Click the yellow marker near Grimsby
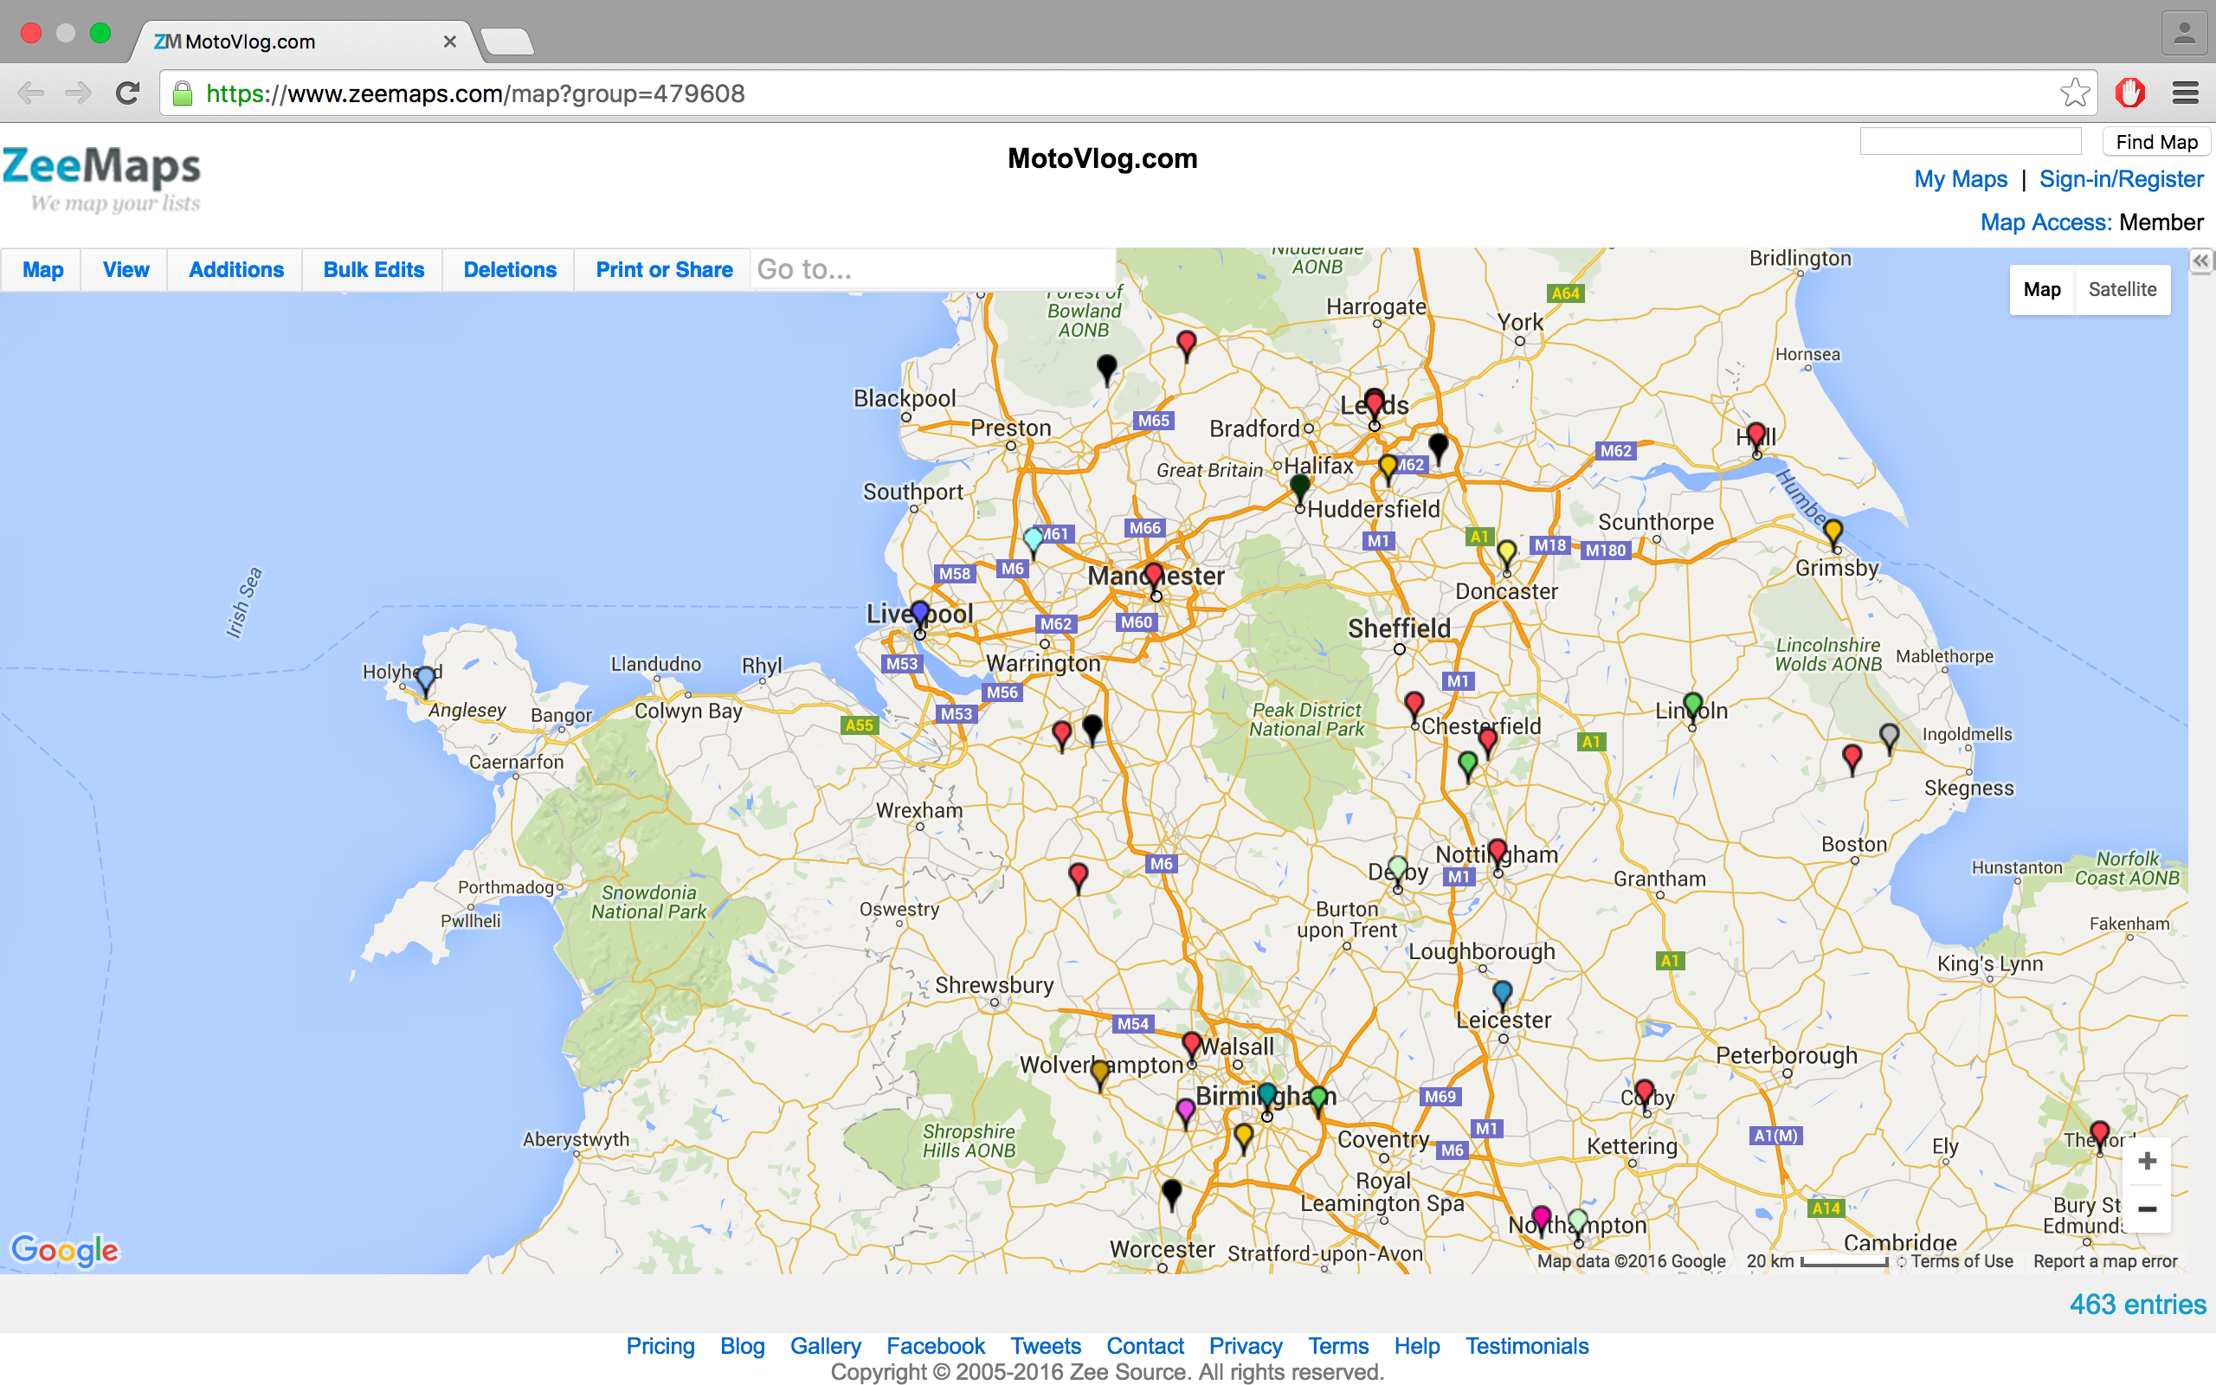This screenshot has width=2216, height=1385. 1833,531
